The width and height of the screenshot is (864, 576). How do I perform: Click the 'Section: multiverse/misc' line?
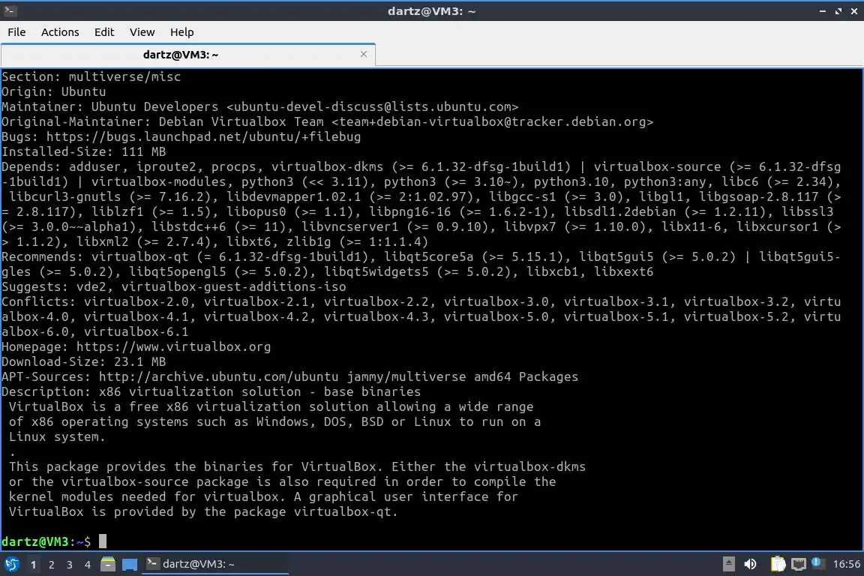pyautogui.click(x=91, y=76)
